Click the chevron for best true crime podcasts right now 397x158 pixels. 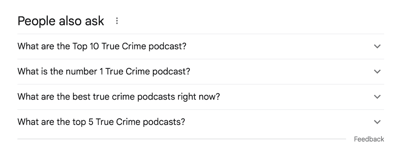coord(377,97)
